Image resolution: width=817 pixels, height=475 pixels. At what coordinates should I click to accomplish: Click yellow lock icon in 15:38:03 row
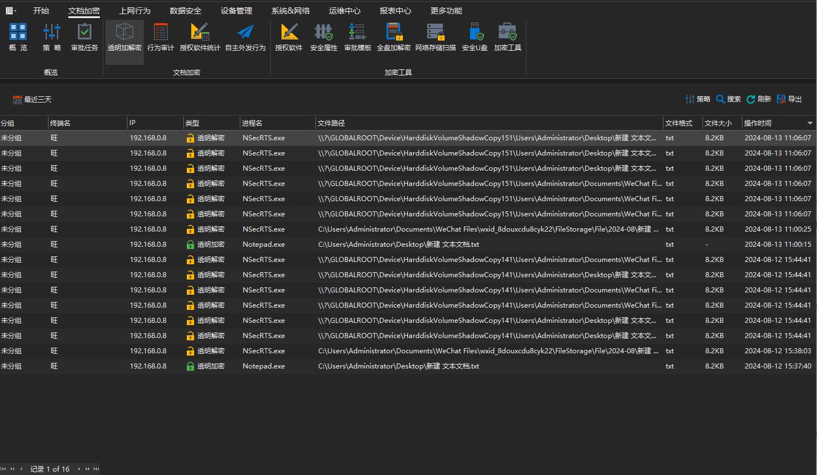coord(190,351)
